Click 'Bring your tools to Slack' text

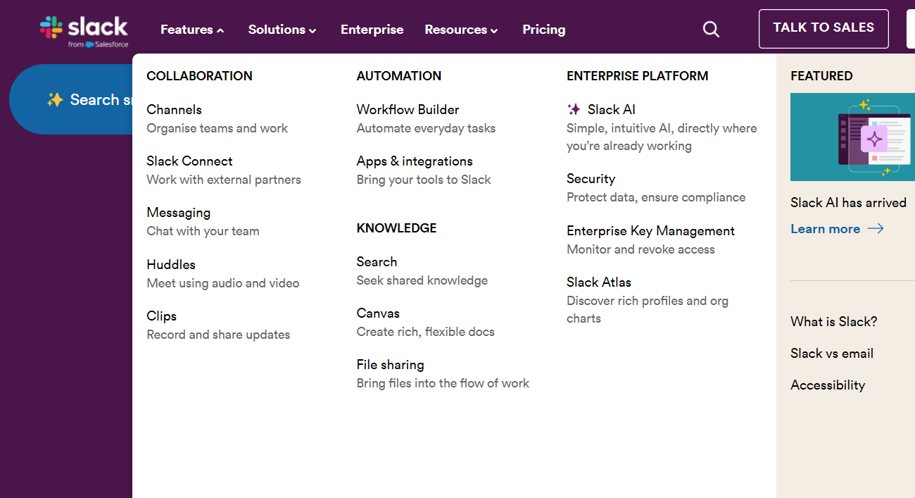(x=424, y=180)
